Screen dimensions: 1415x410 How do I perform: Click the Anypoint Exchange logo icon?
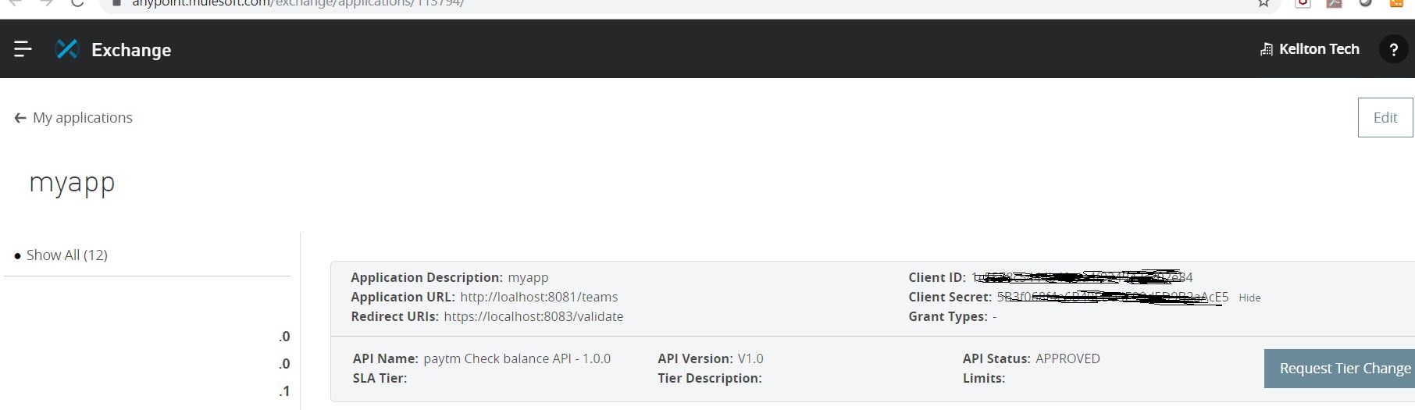tap(68, 49)
